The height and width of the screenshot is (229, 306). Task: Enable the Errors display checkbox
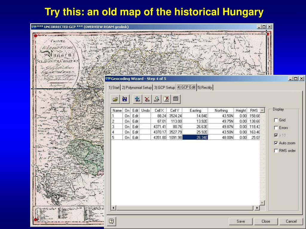[276, 128]
